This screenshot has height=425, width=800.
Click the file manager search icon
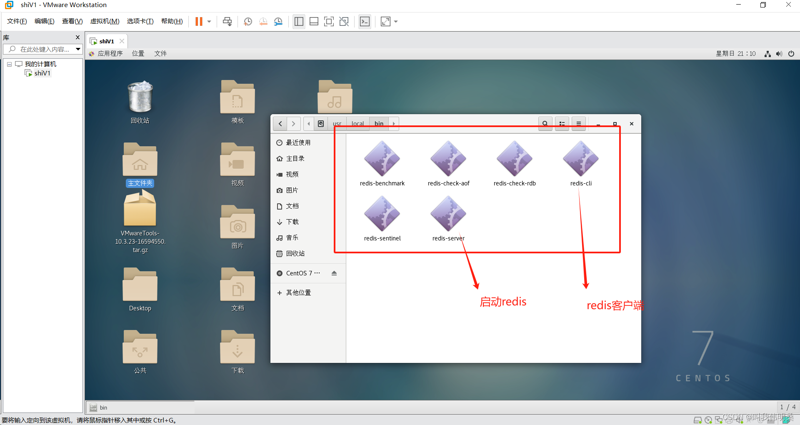[545, 124]
